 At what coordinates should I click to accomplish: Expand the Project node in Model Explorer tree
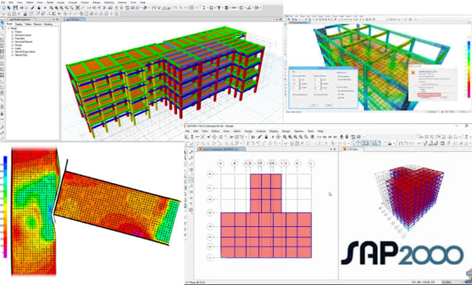pos(12,32)
